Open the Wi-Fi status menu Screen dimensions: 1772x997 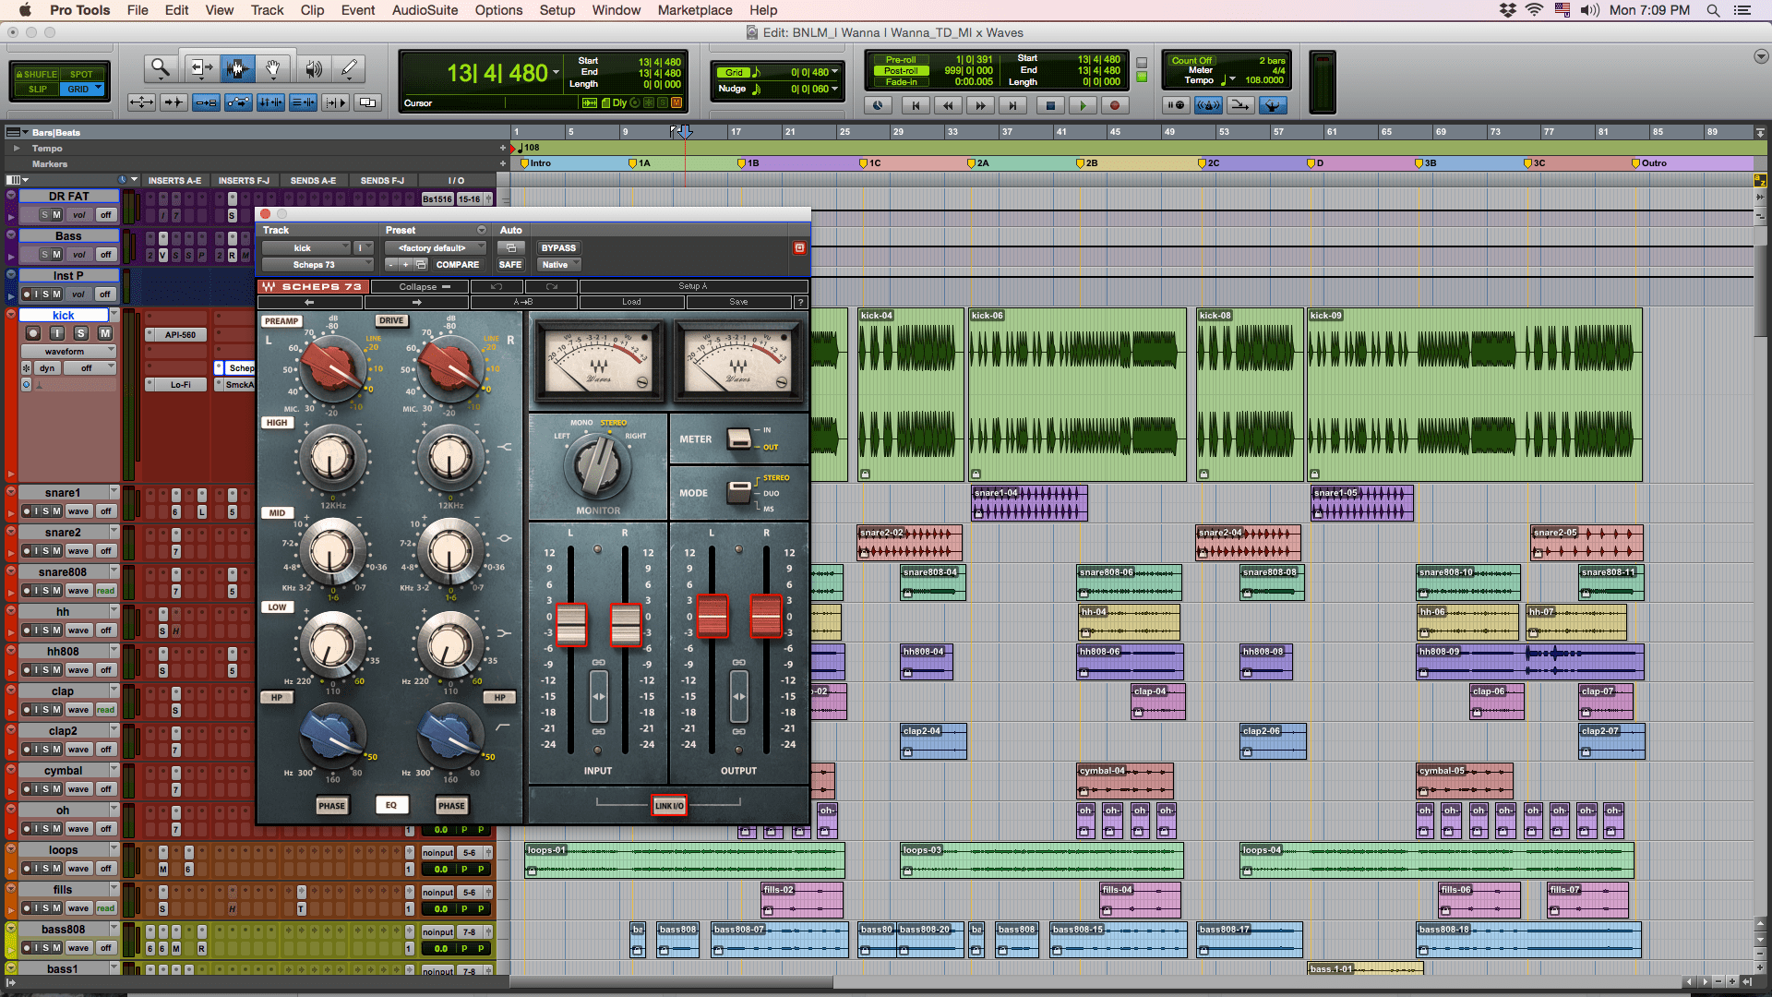click(x=1534, y=10)
